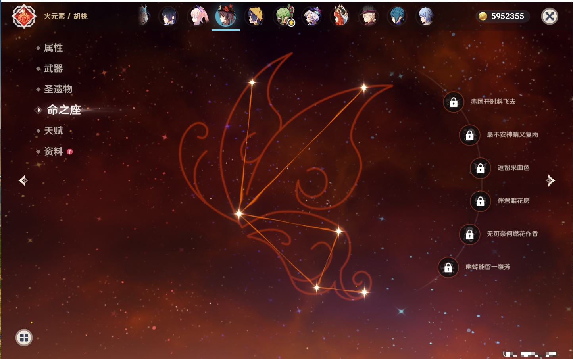Select the partly hidden first avatar
The width and height of the screenshot is (573, 359).
[x=144, y=16]
